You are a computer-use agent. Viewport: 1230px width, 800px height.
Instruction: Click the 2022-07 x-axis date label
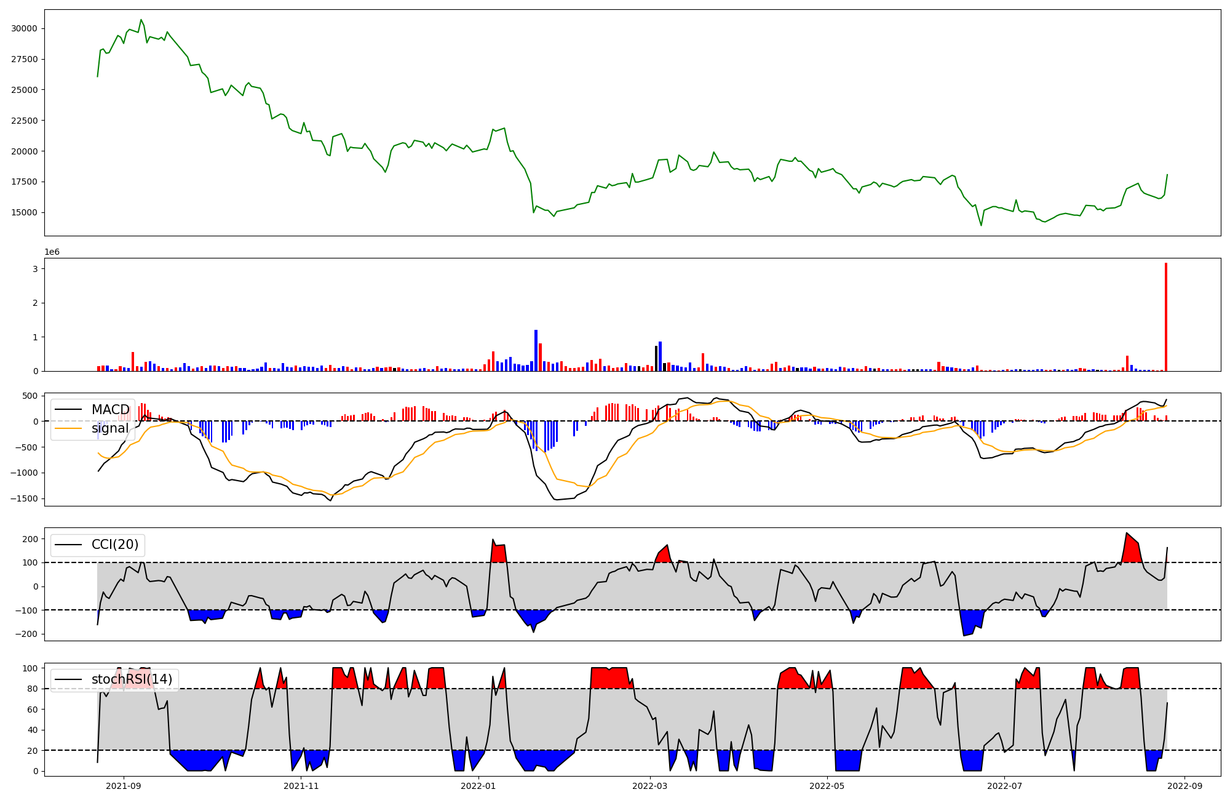coord(1004,786)
